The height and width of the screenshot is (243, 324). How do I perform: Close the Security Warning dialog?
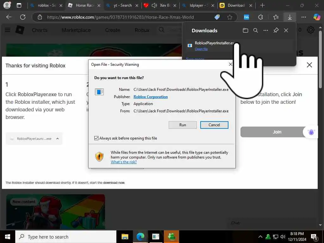(231, 65)
